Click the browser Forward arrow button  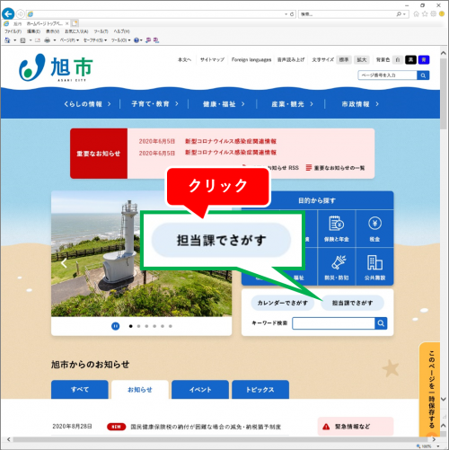21,13
